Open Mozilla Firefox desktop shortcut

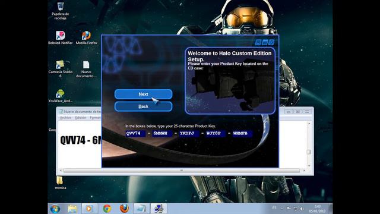pos(86,38)
